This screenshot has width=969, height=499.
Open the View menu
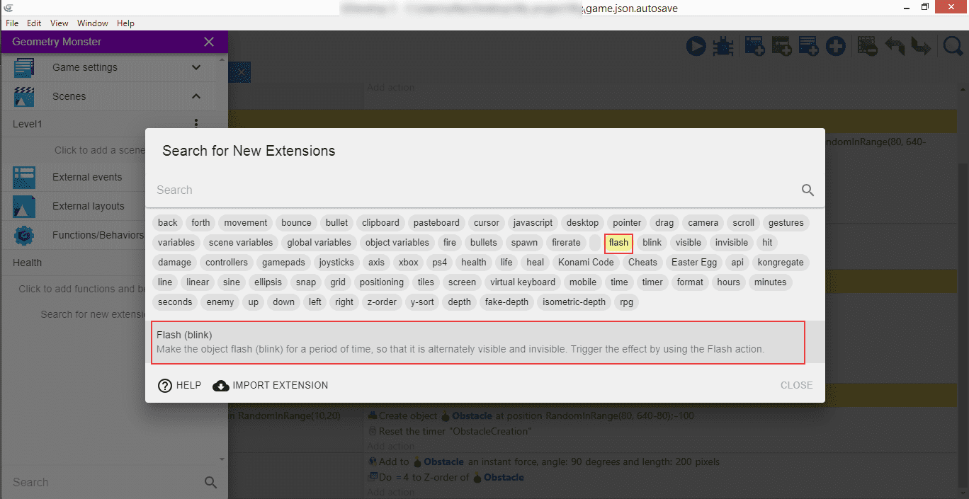point(59,23)
